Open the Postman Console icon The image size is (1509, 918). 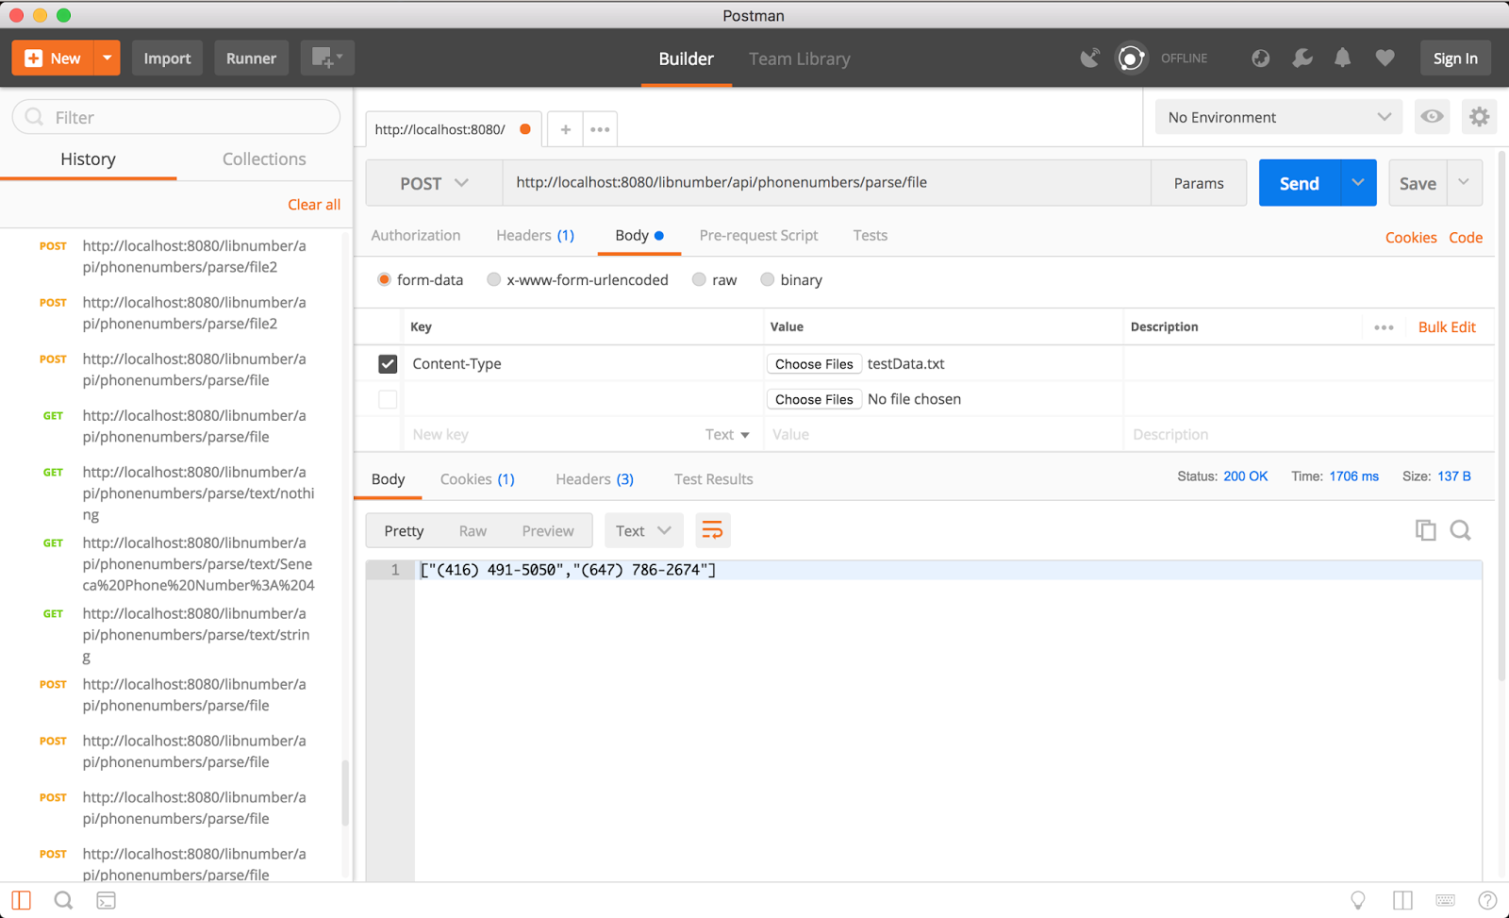pos(106,900)
